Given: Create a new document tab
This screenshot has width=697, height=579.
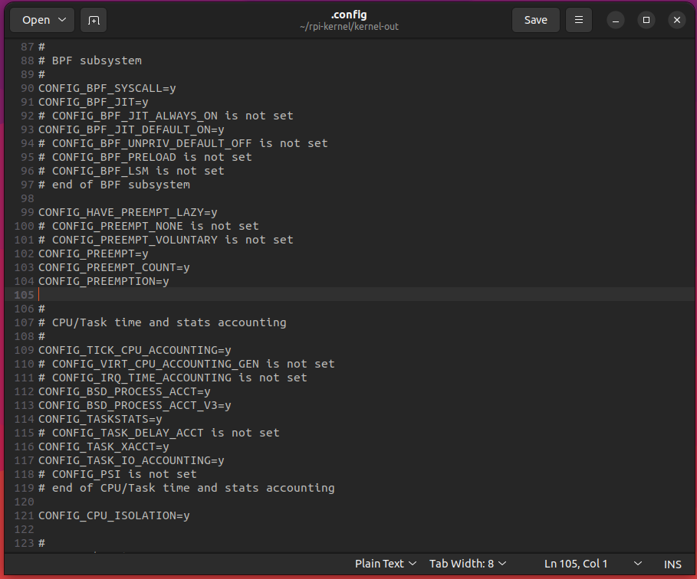Looking at the screenshot, I should tap(94, 20).
